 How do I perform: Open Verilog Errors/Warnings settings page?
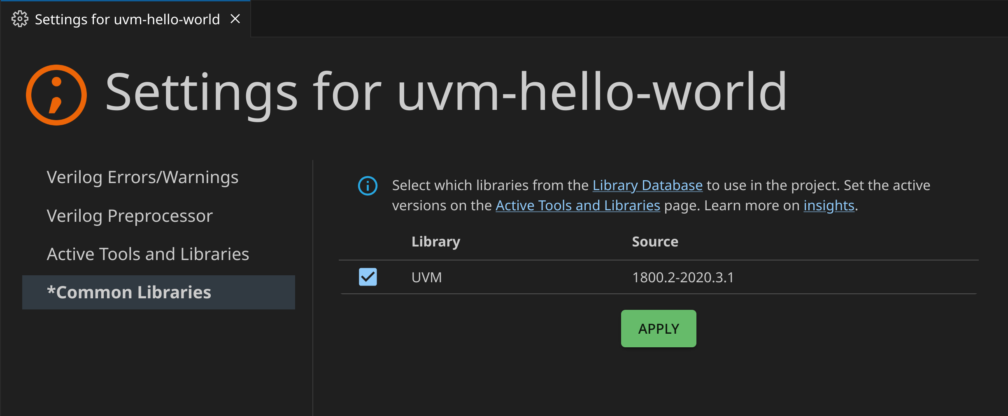142,177
